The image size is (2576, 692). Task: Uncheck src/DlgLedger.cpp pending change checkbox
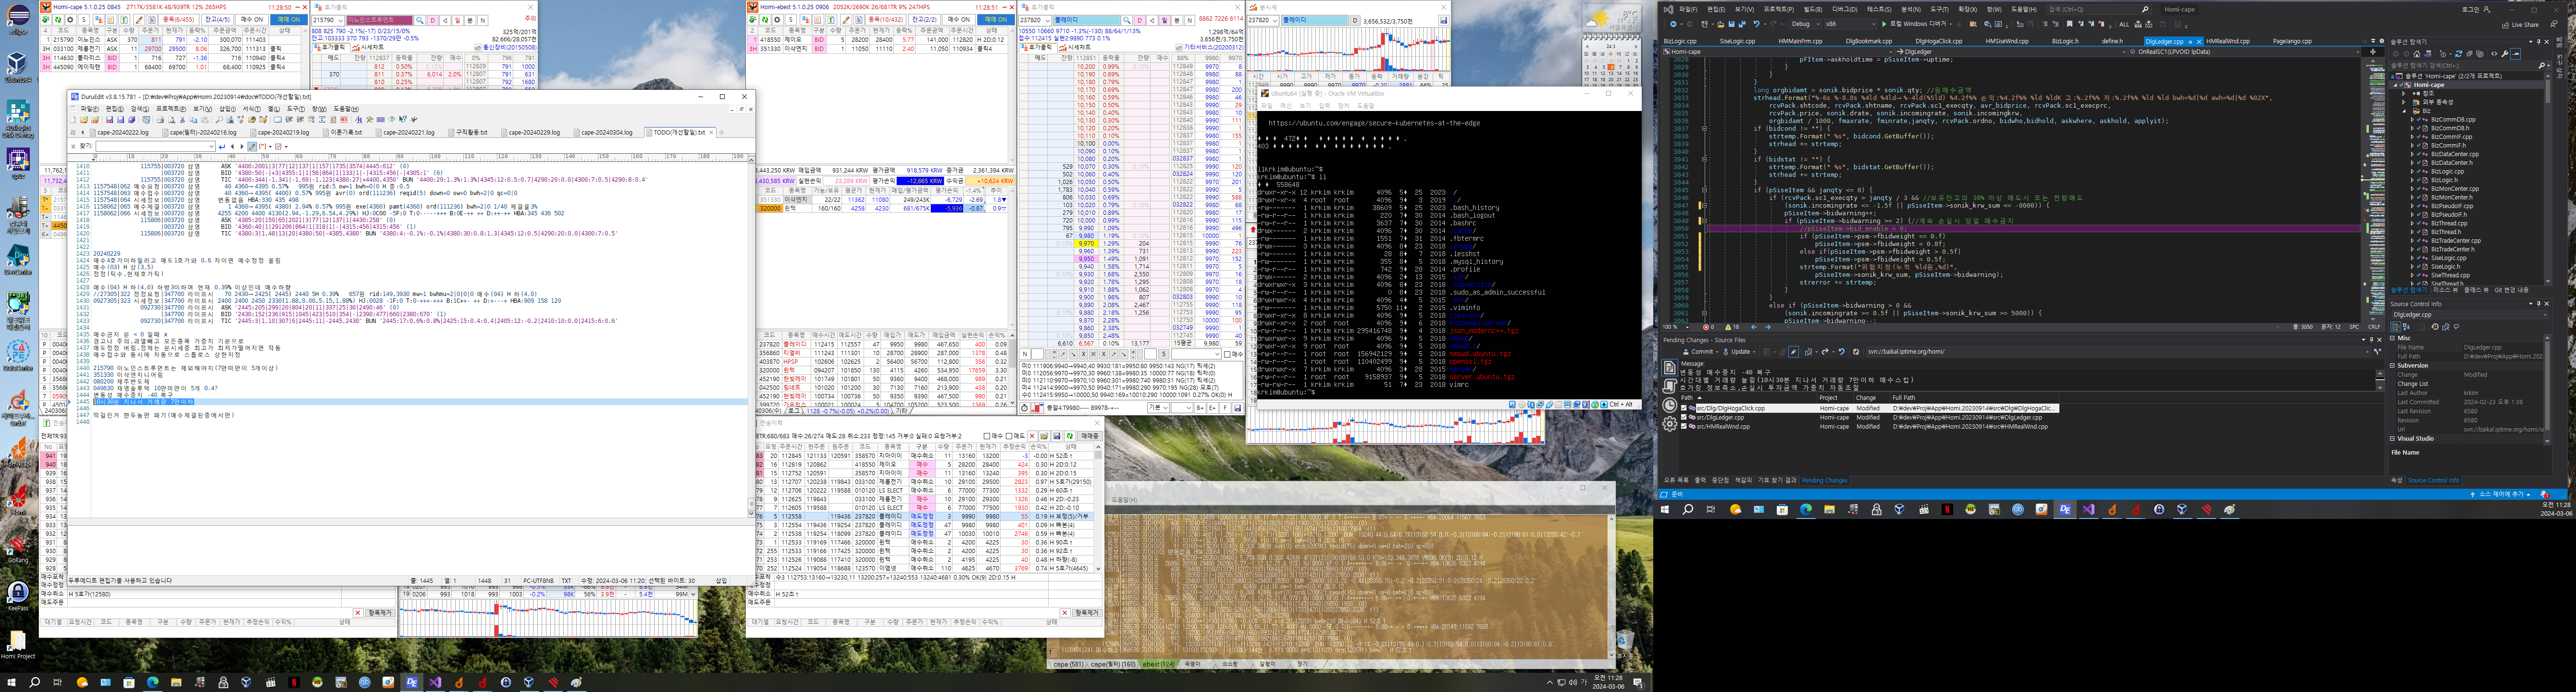coord(1684,417)
